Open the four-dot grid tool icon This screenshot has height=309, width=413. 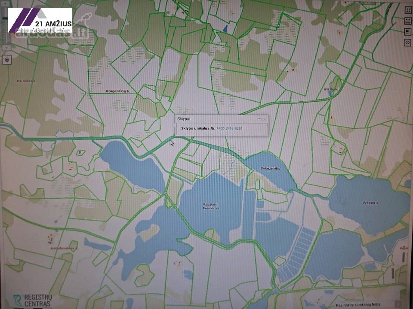(x=409, y=10)
